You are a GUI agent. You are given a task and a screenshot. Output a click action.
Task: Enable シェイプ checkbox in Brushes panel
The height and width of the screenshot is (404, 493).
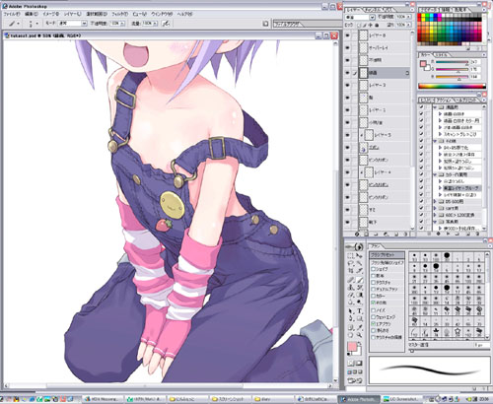374,269
